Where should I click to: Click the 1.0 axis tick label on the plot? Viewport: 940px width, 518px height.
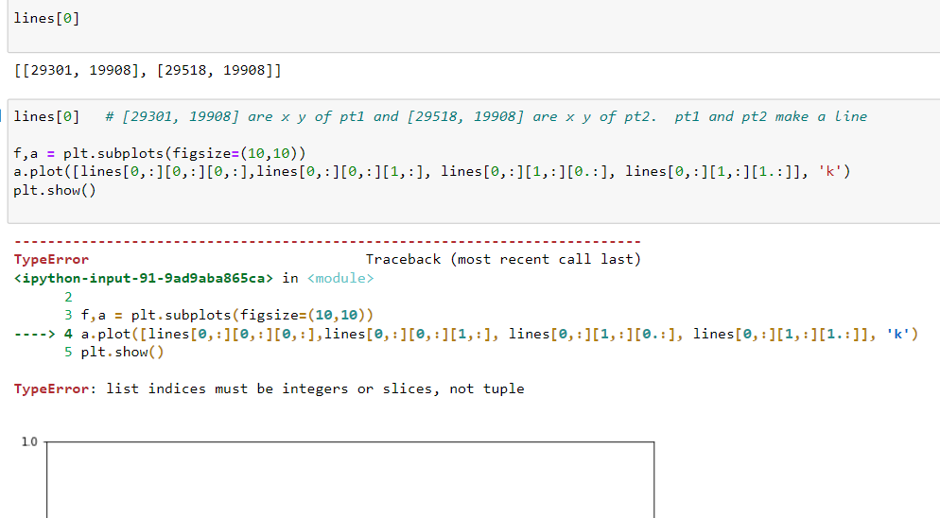[x=29, y=441]
